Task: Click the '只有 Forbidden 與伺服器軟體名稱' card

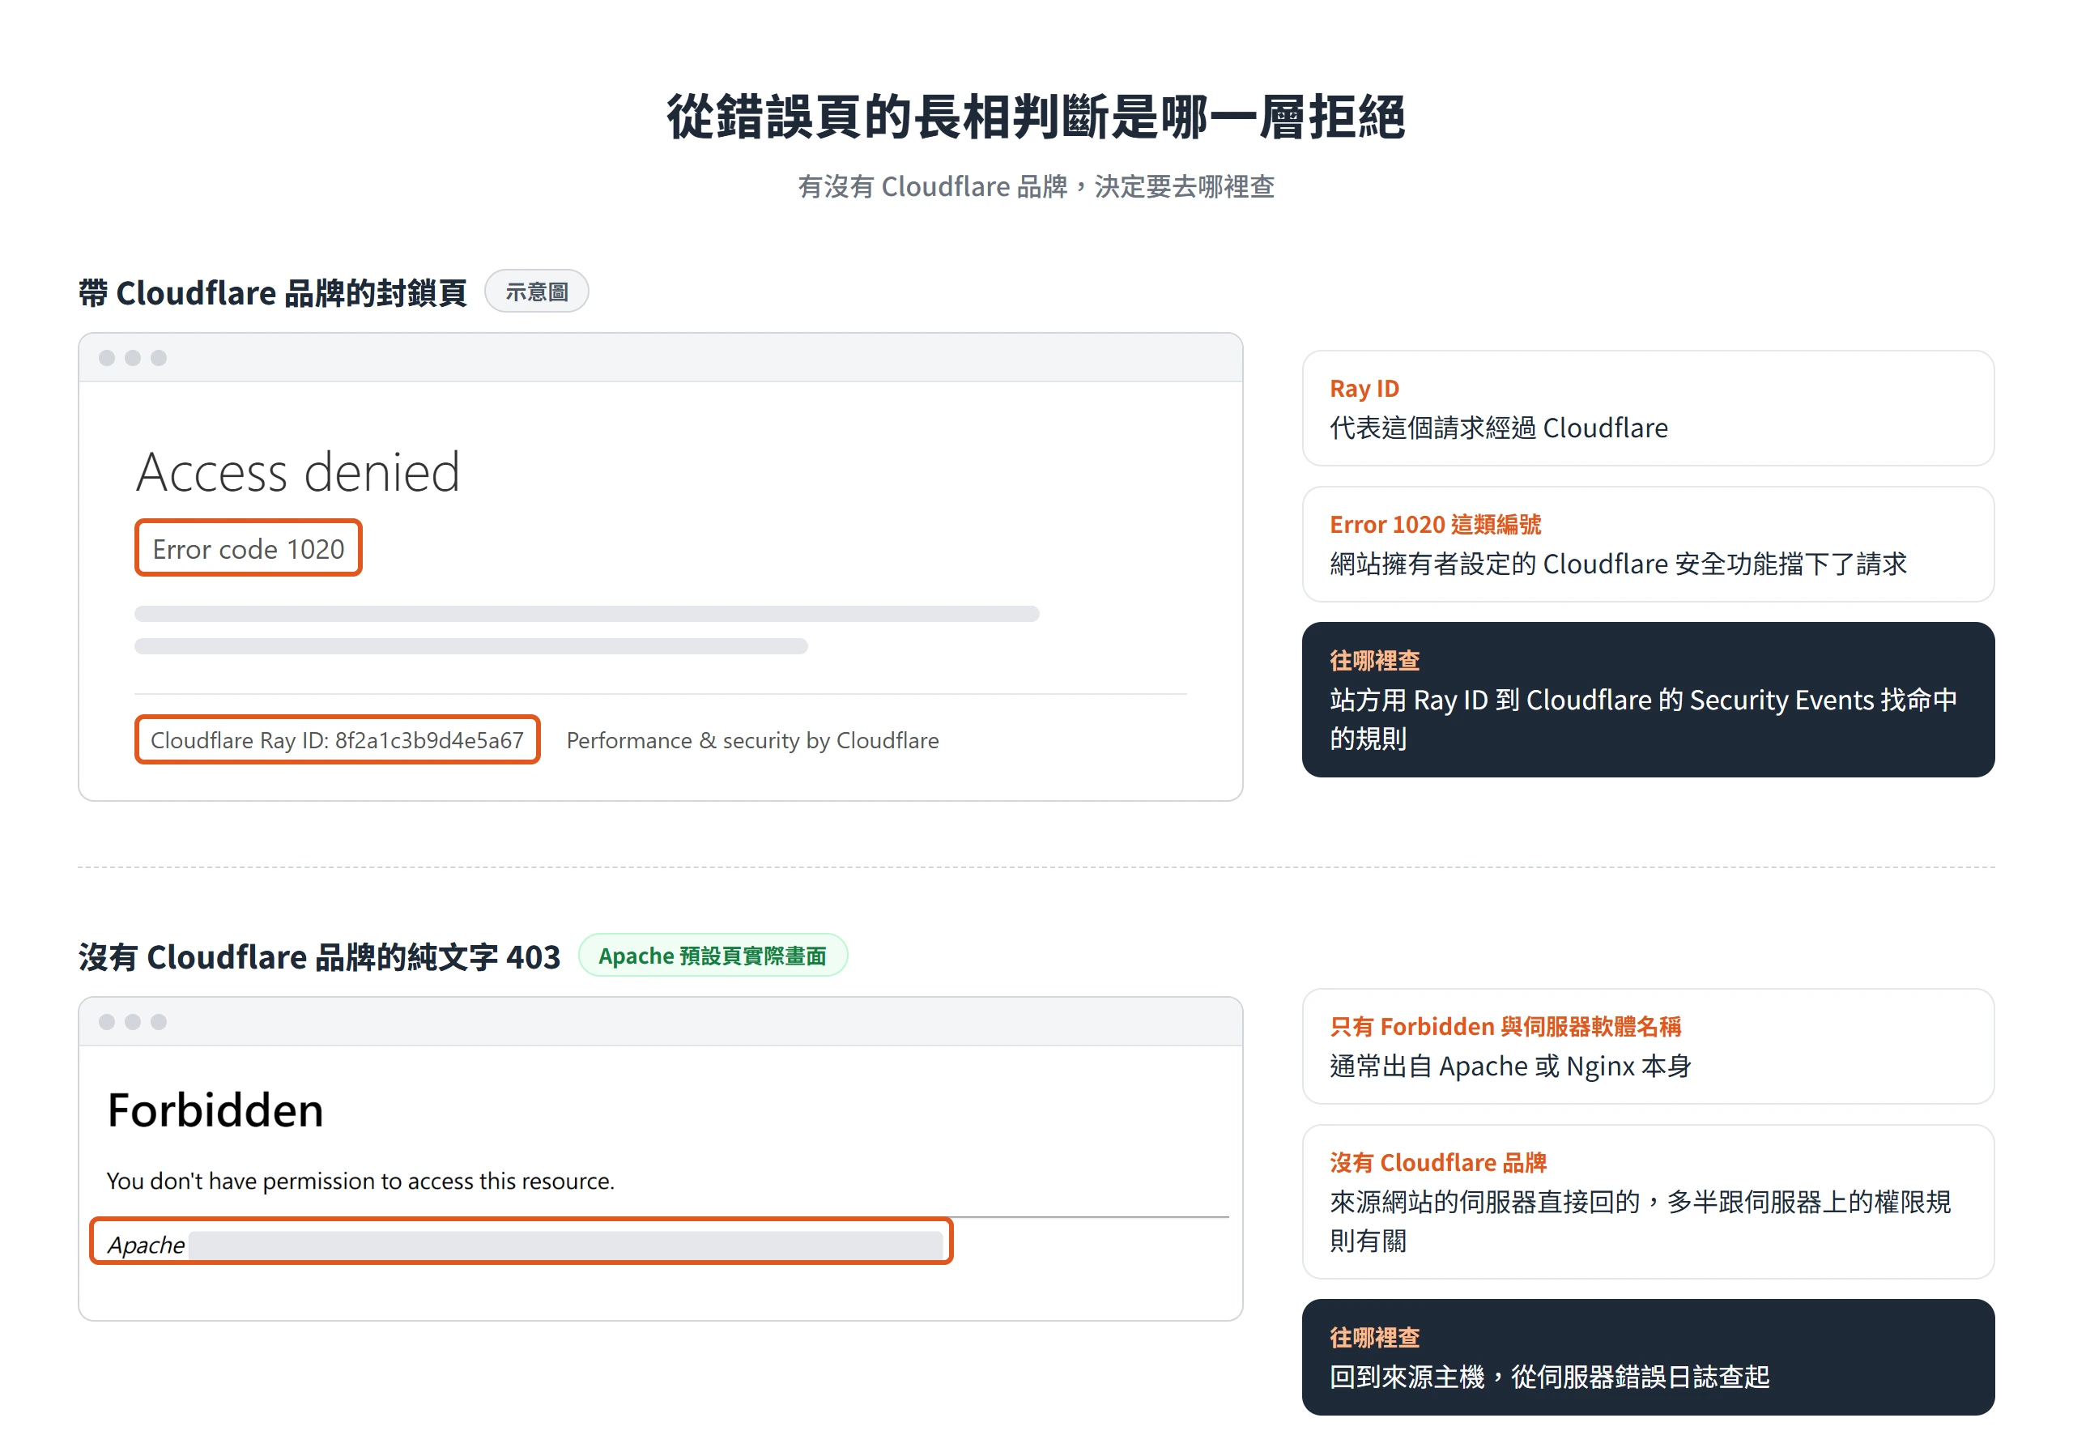Action: [x=1648, y=1046]
